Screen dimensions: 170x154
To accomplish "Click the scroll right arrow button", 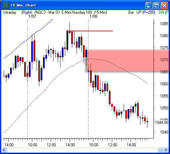I will pos(166,150).
